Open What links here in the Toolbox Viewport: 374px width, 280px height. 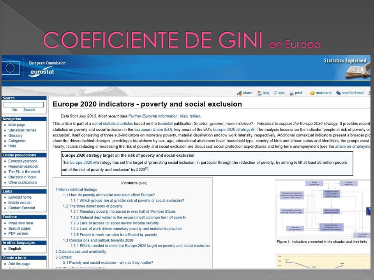coord(21,223)
